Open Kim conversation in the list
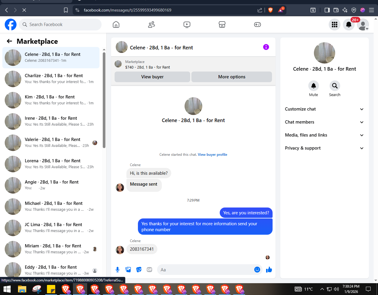 click(51, 100)
